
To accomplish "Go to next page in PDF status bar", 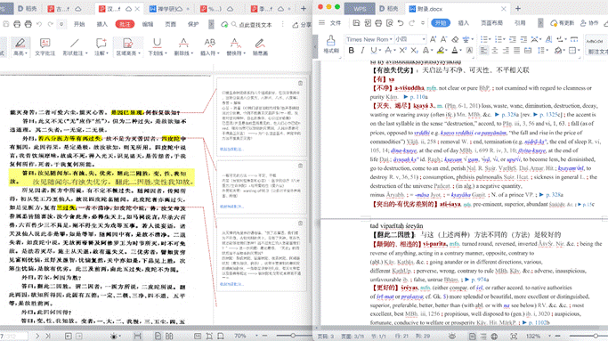I will 37,336.
